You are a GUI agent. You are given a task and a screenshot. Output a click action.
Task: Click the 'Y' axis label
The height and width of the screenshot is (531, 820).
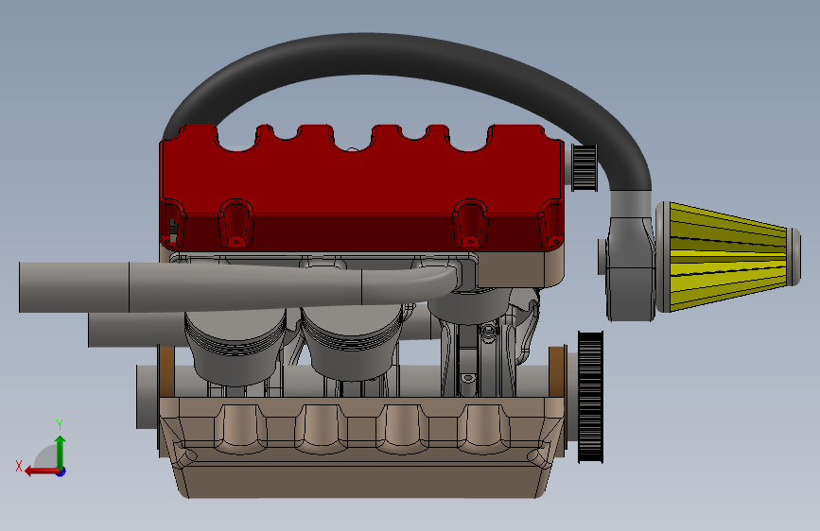coord(60,424)
